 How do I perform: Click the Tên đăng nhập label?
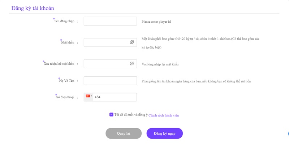64,21
